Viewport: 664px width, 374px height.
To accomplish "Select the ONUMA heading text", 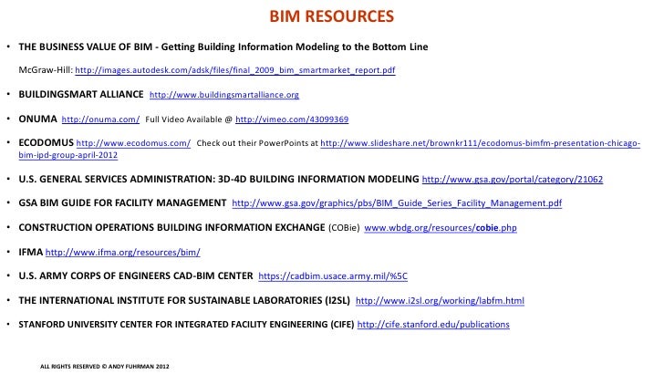I will pyautogui.click(x=37, y=119).
